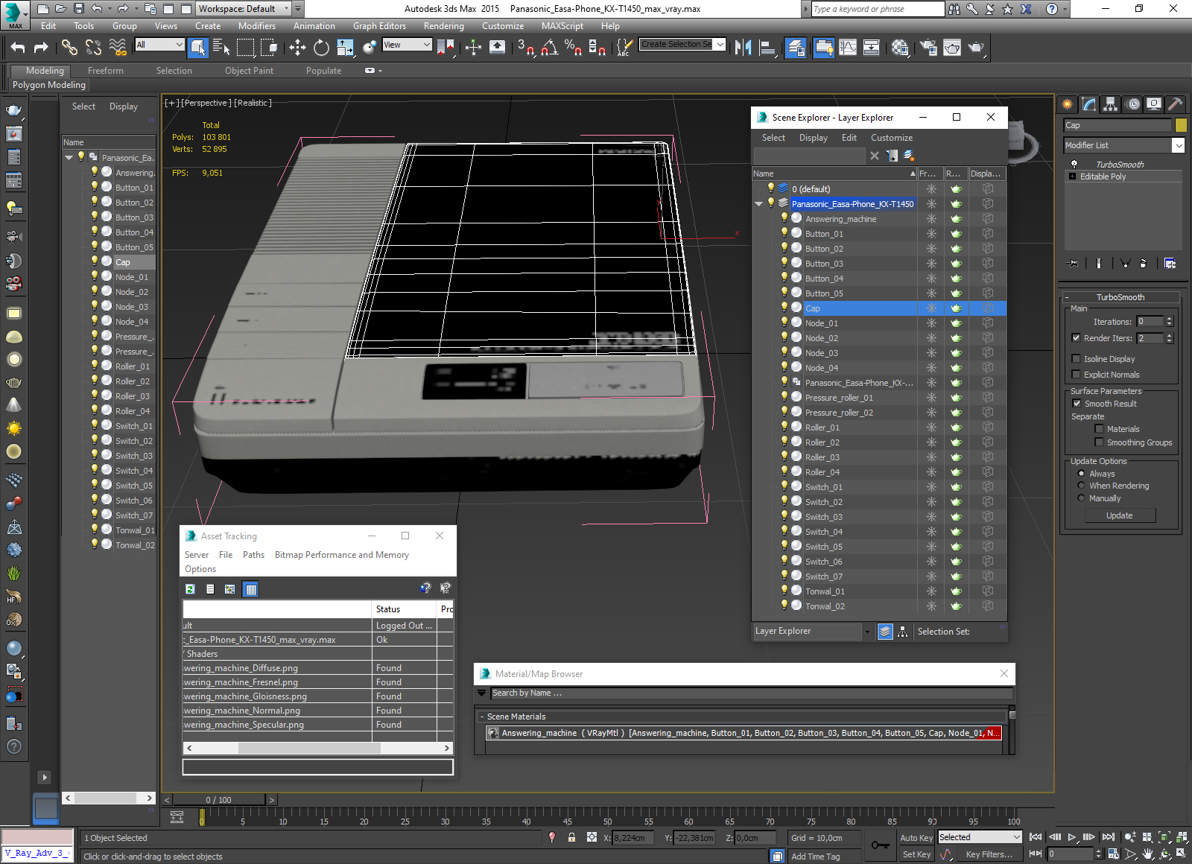Select the Select and Link tool
Viewport: 1192px width, 864px height.
click(x=69, y=48)
